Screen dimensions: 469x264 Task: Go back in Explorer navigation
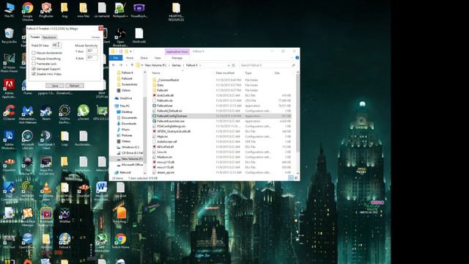[x=114, y=65]
